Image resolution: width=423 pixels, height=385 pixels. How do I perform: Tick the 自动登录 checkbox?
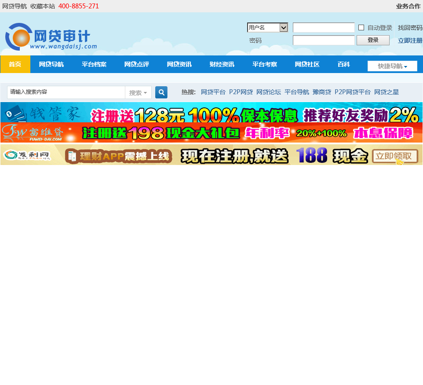pos(361,28)
